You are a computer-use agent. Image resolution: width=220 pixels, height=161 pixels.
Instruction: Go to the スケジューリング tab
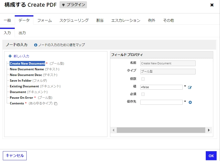[74, 20]
